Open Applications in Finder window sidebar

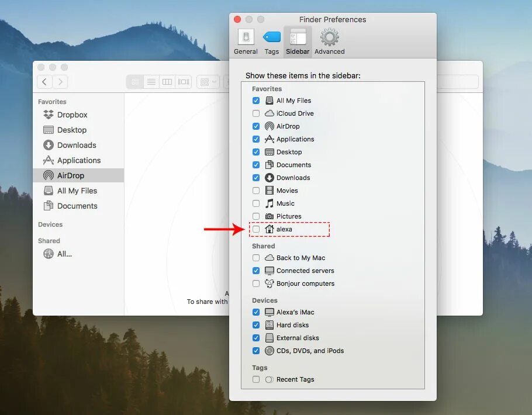tap(78, 160)
